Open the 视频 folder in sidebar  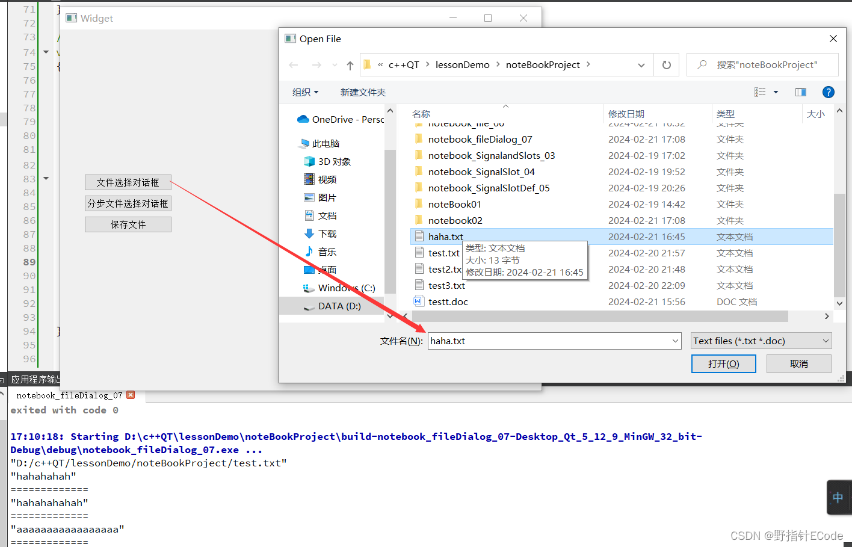coord(320,179)
